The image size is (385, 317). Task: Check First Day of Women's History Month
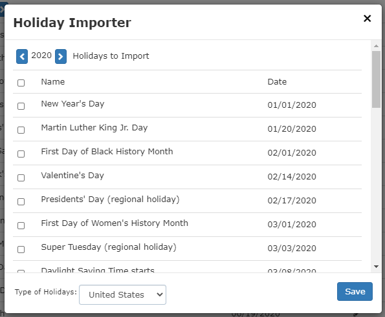(x=21, y=225)
